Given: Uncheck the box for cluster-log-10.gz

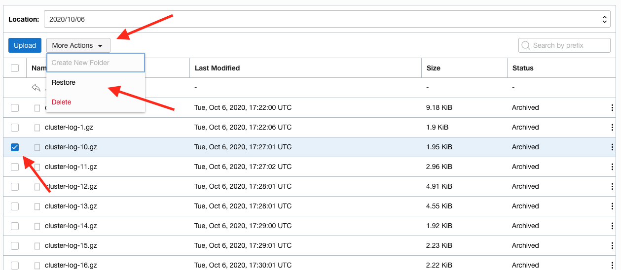Looking at the screenshot, I should [15, 147].
